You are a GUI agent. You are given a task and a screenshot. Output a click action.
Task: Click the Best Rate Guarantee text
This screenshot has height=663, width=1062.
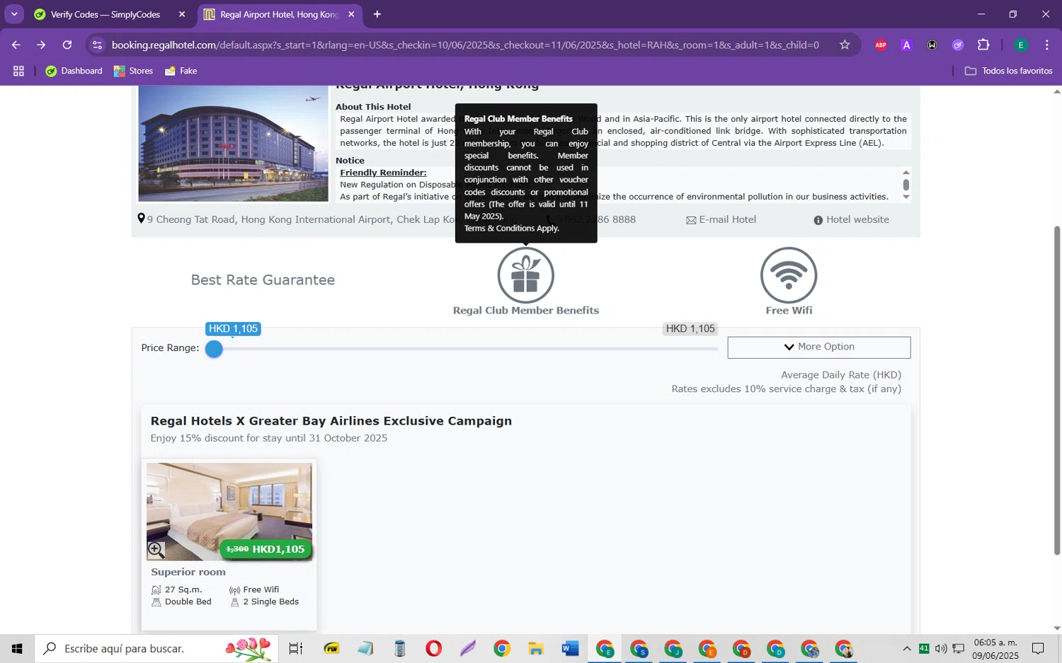coord(263,279)
